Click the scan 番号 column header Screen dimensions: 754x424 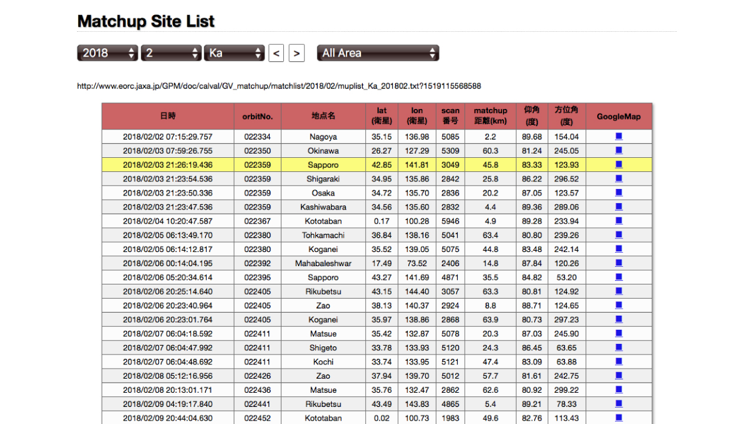tap(451, 117)
